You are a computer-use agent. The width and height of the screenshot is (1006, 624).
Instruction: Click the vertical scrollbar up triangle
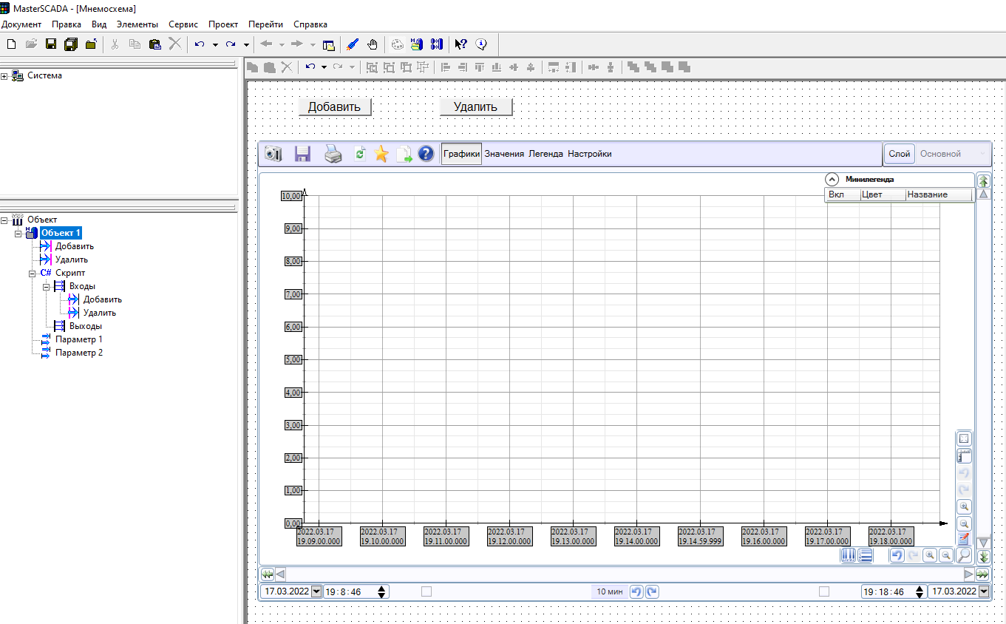pyautogui.click(x=983, y=194)
